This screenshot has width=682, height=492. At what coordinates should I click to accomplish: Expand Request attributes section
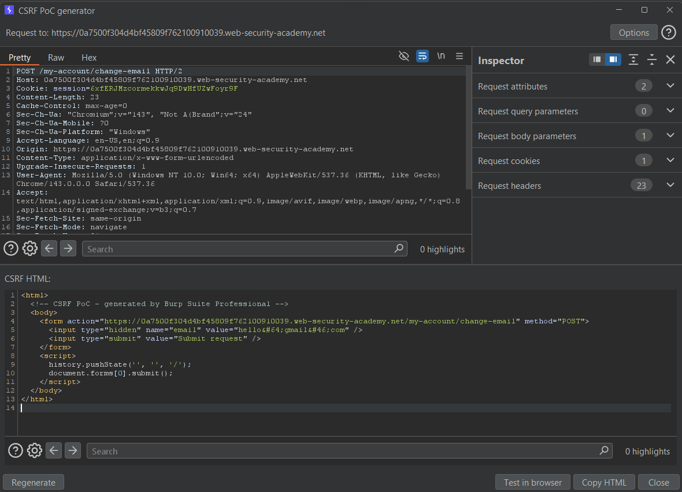[x=577, y=86]
